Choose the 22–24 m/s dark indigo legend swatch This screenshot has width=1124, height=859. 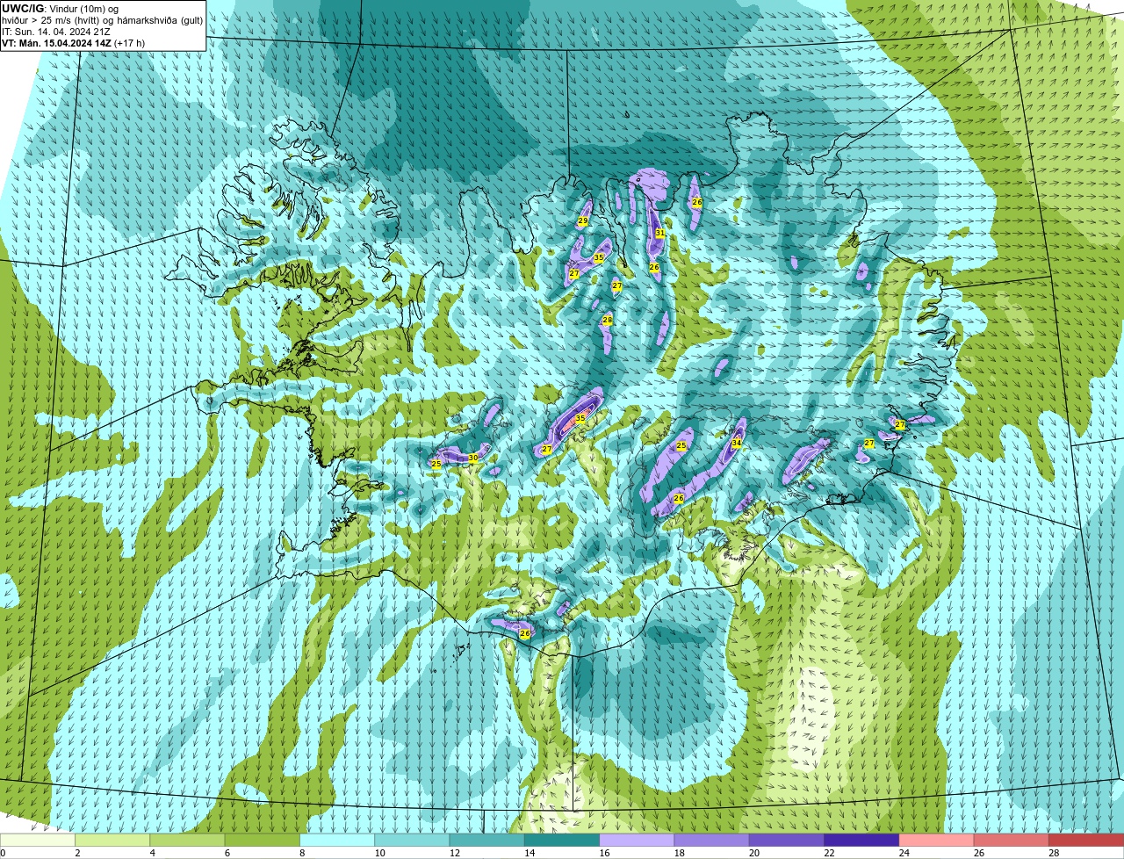pos(862,840)
